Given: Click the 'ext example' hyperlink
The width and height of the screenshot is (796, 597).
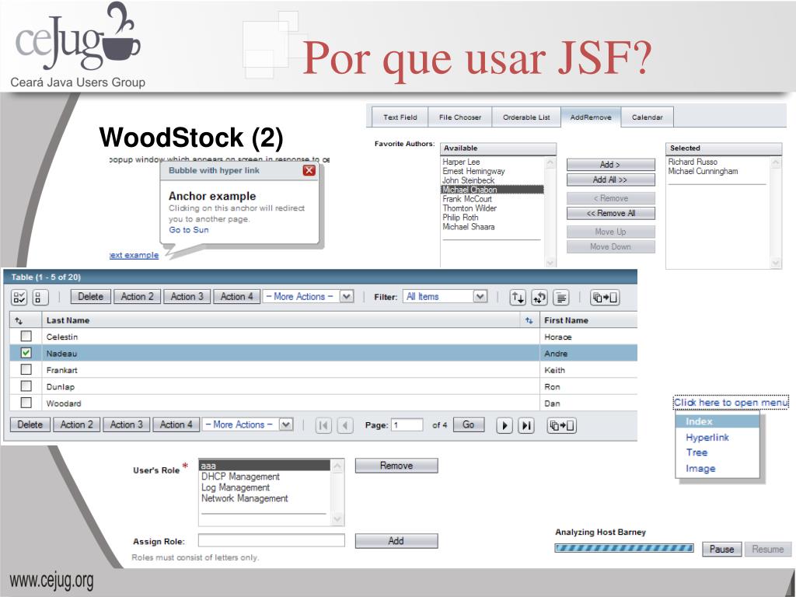Looking at the screenshot, I should tap(134, 255).
